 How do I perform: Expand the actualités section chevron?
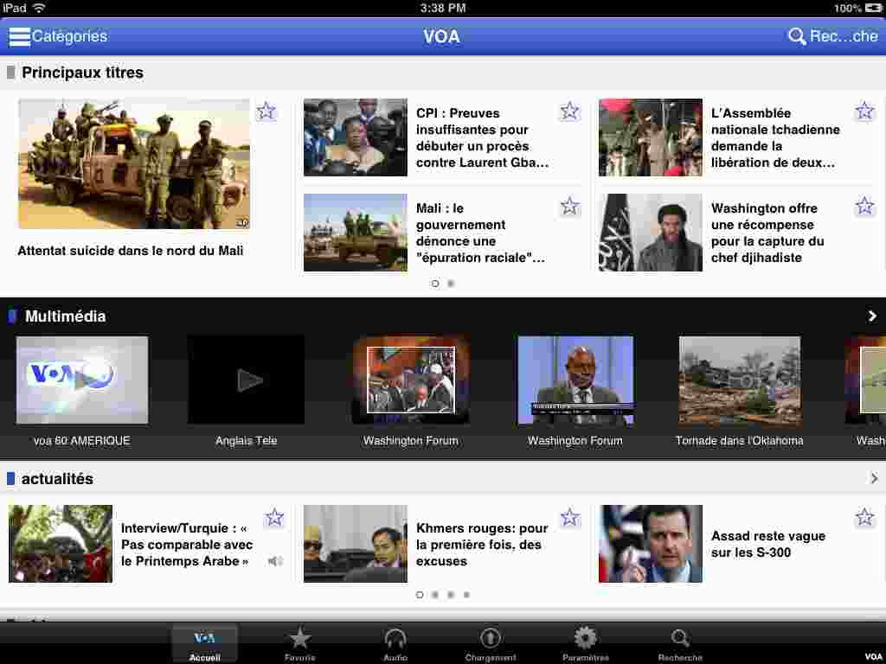click(874, 478)
